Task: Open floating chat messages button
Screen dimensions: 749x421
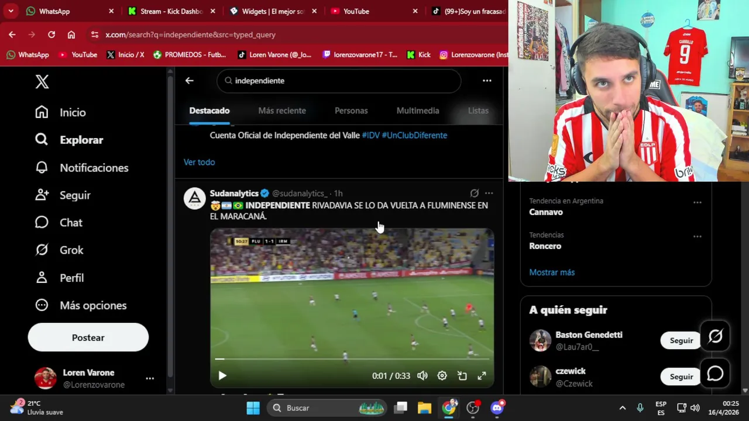Action: pos(715,374)
